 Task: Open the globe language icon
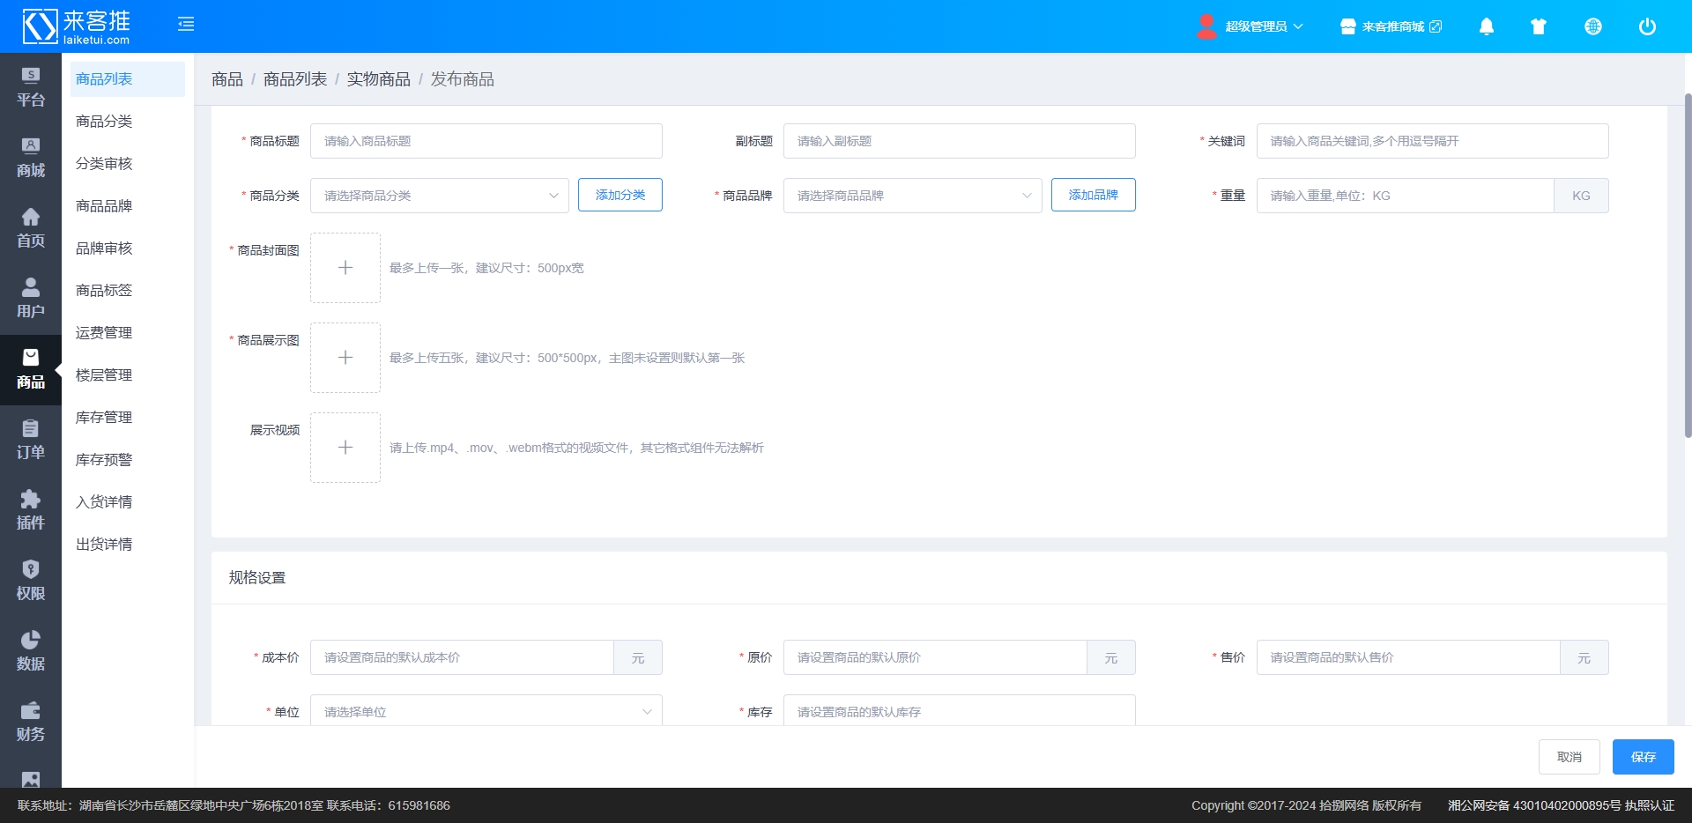(x=1593, y=26)
